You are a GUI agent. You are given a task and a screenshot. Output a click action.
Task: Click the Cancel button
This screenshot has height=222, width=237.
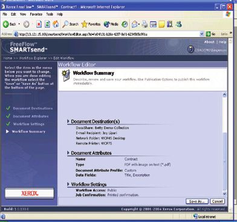(x=217, y=201)
